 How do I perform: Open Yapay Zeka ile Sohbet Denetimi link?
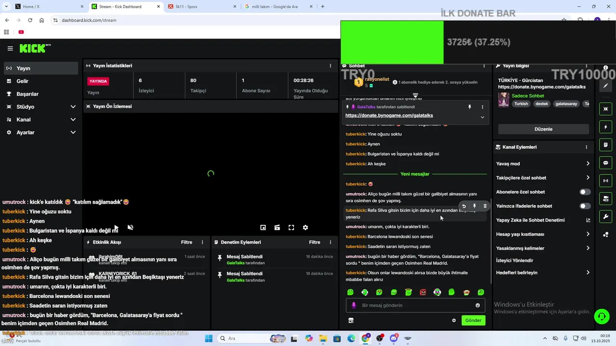pyautogui.click(x=543, y=220)
